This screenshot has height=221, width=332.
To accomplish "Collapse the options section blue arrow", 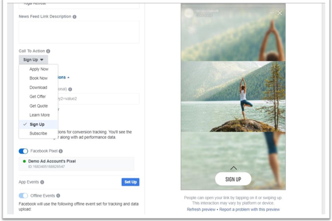I will coord(68,78).
